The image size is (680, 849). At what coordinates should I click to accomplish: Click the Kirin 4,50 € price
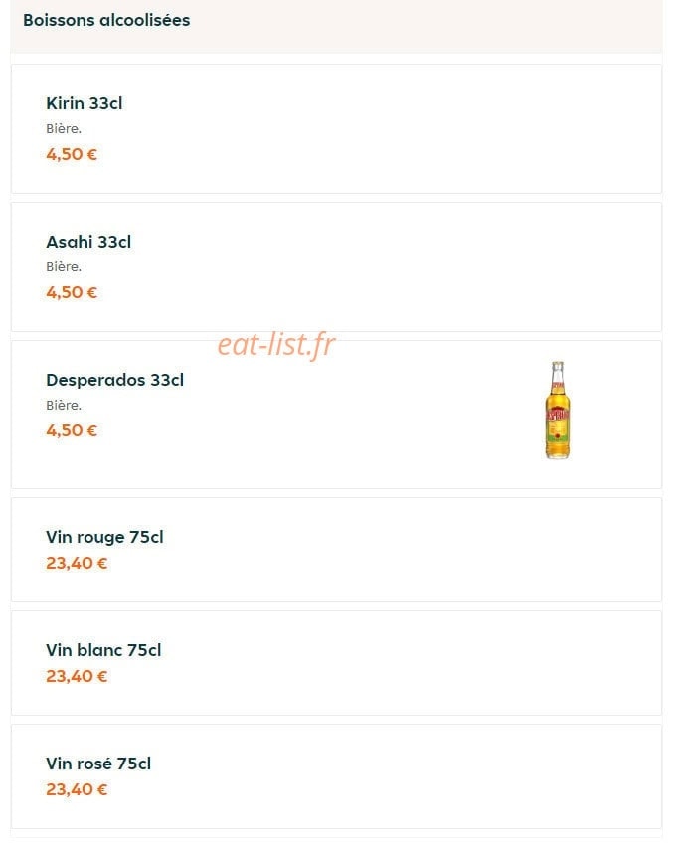72,154
